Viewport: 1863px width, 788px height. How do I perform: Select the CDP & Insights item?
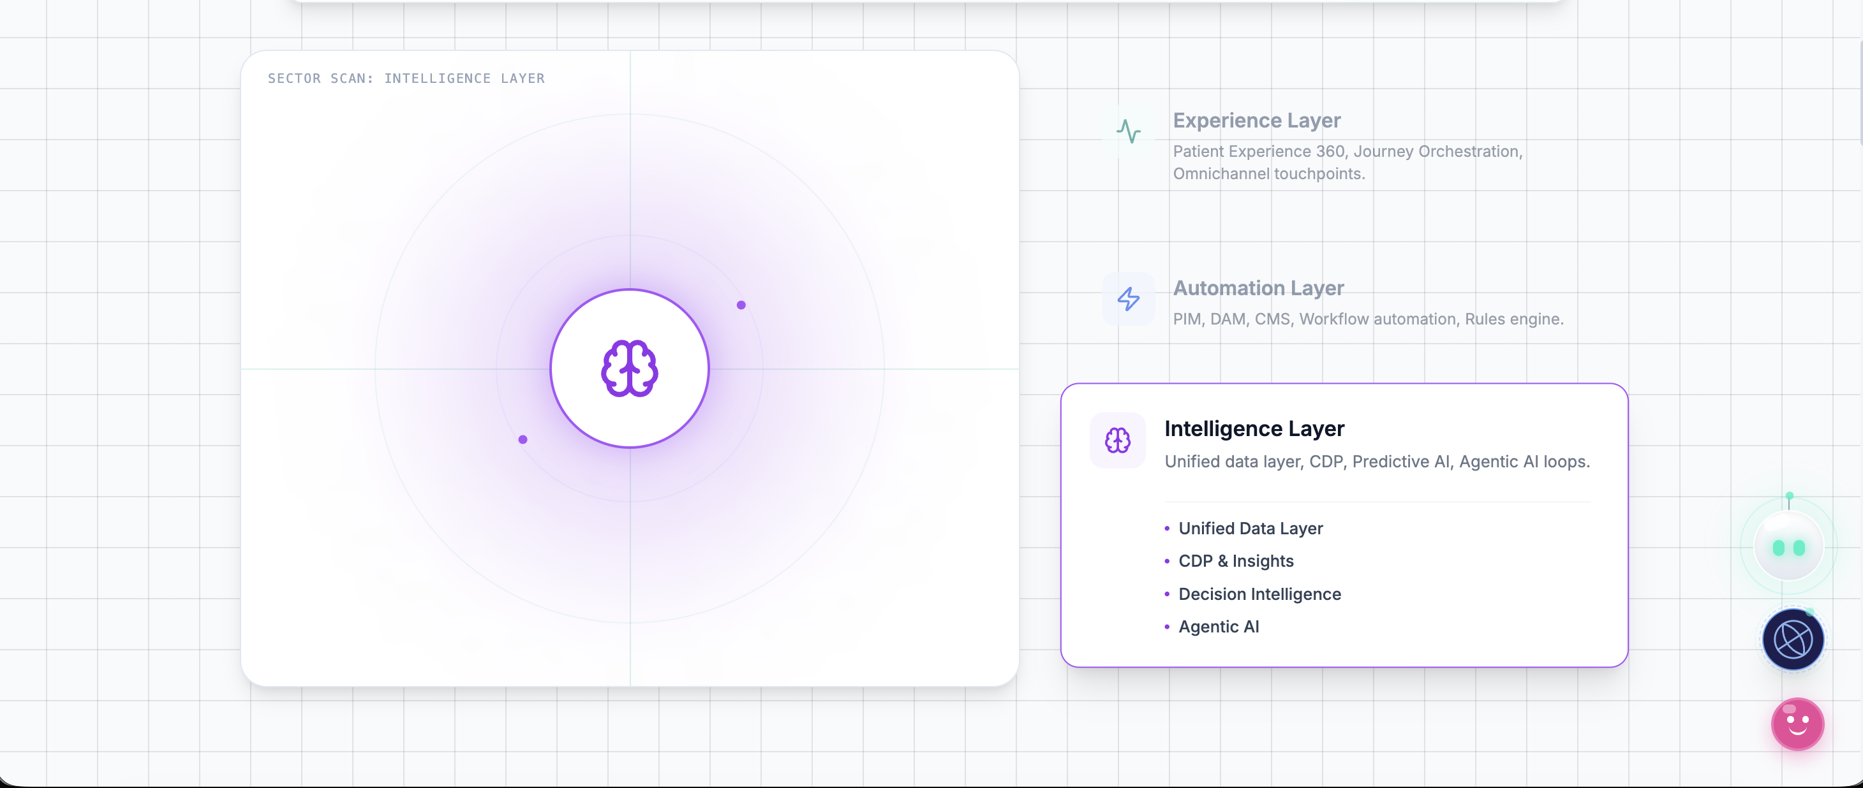[x=1235, y=561]
